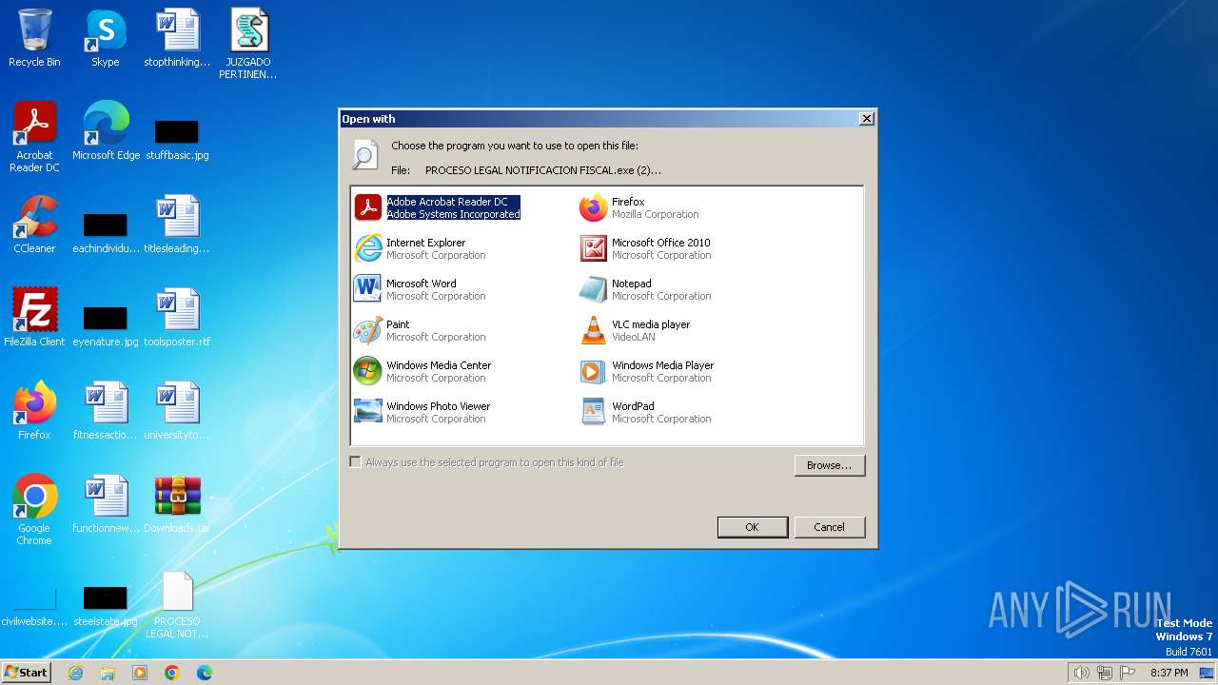Select the Downloads.tar archive icon

177,504
